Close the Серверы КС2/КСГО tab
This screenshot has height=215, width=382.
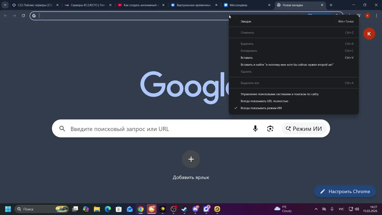pos(110,5)
